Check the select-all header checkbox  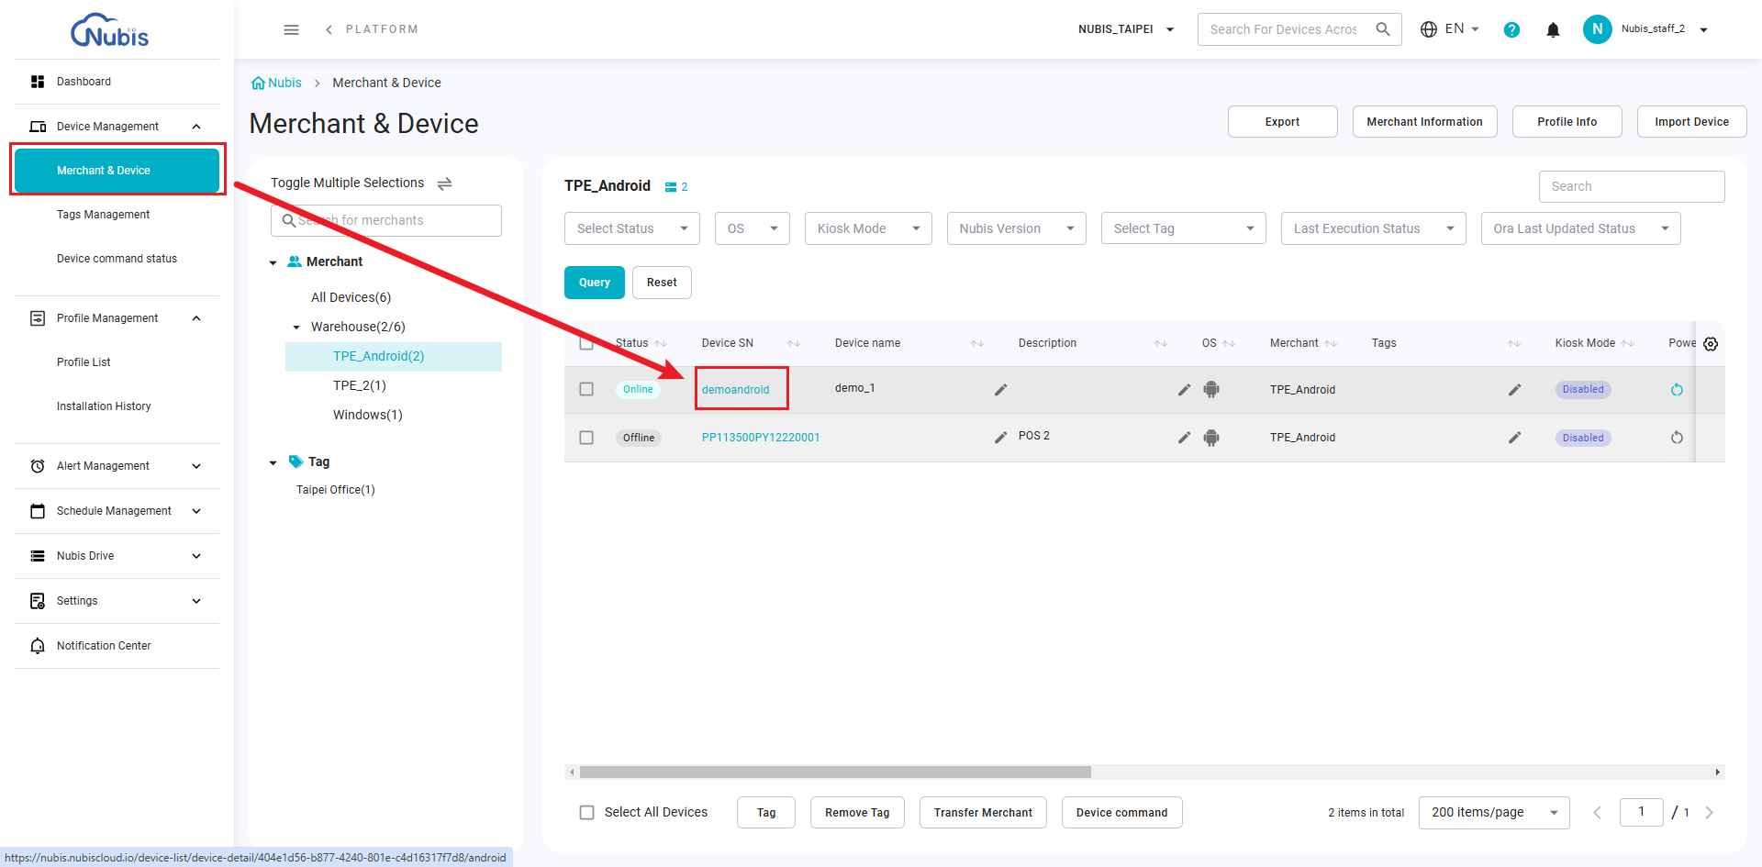(586, 343)
